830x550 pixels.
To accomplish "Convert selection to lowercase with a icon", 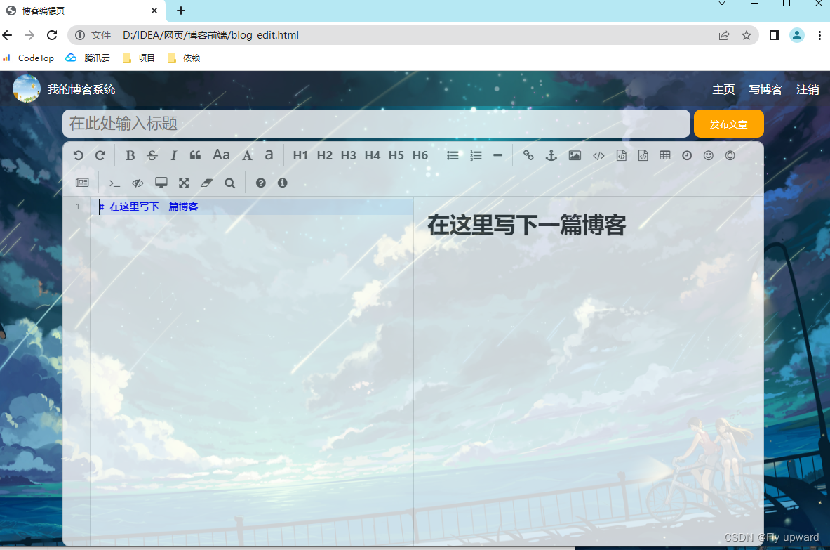I will click(x=269, y=155).
